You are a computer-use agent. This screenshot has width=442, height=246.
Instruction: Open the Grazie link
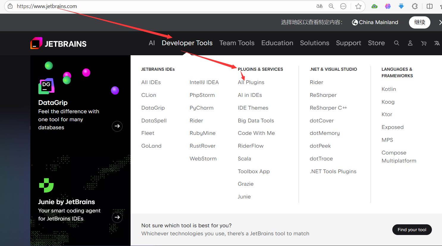[246, 184]
